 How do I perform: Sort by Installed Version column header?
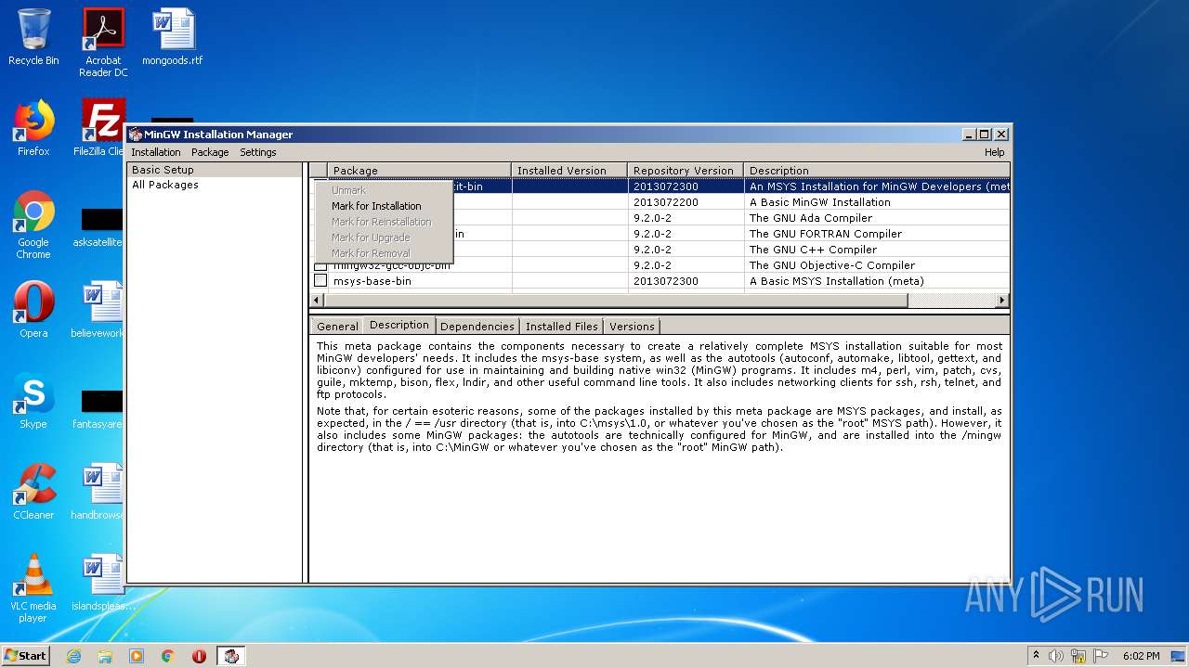coord(569,171)
